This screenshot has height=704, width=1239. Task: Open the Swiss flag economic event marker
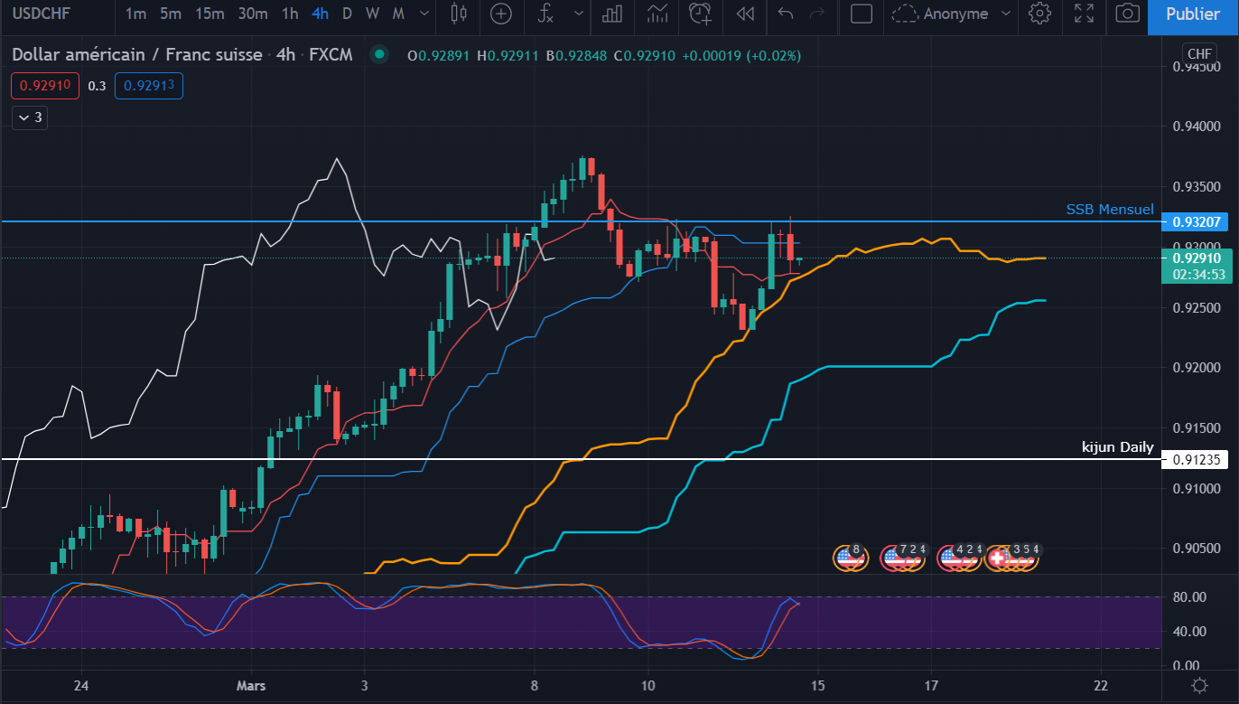tap(998, 559)
